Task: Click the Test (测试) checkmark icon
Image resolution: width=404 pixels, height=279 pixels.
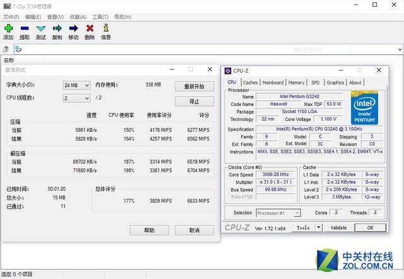Action: (x=40, y=28)
